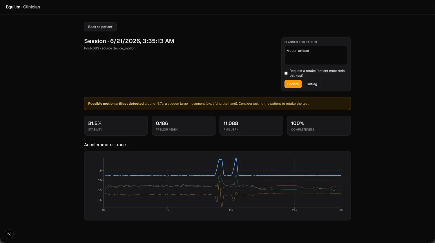Click the orange Update button
The height and width of the screenshot is (243, 435).
[293, 84]
